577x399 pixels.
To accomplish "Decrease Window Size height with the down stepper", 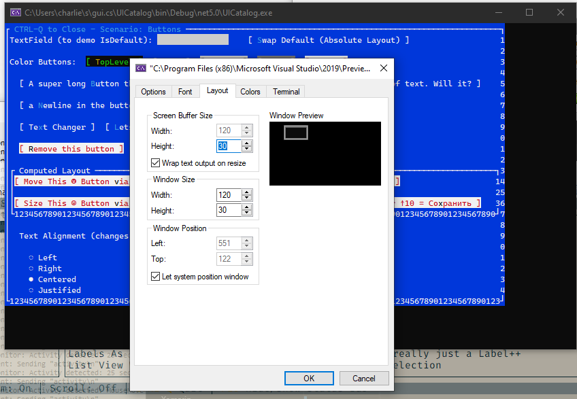I will point(246,212).
